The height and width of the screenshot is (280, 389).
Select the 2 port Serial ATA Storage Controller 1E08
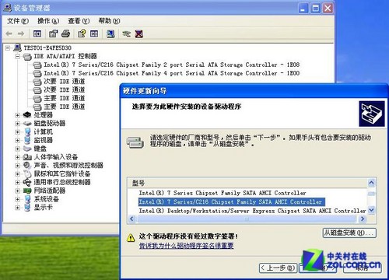pyautogui.click(x=171, y=65)
